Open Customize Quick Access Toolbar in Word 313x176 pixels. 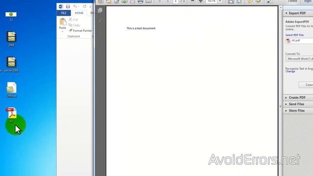tap(90, 6)
